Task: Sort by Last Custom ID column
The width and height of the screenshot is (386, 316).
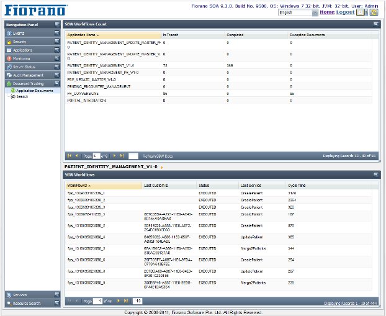Action: [x=169, y=186]
